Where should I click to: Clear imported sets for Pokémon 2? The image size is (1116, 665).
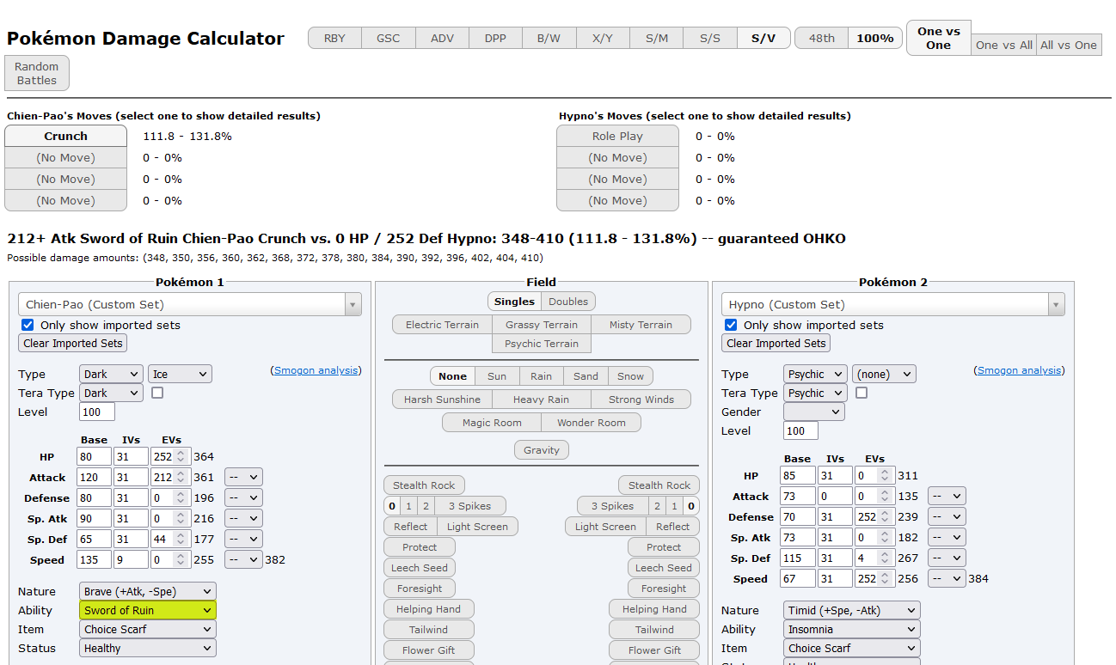(x=776, y=343)
